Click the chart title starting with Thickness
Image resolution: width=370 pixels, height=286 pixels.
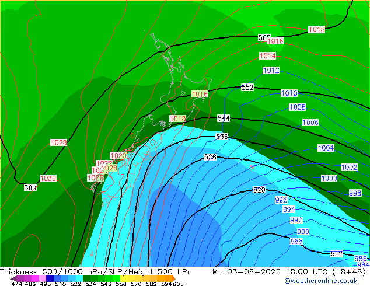coord(96,272)
